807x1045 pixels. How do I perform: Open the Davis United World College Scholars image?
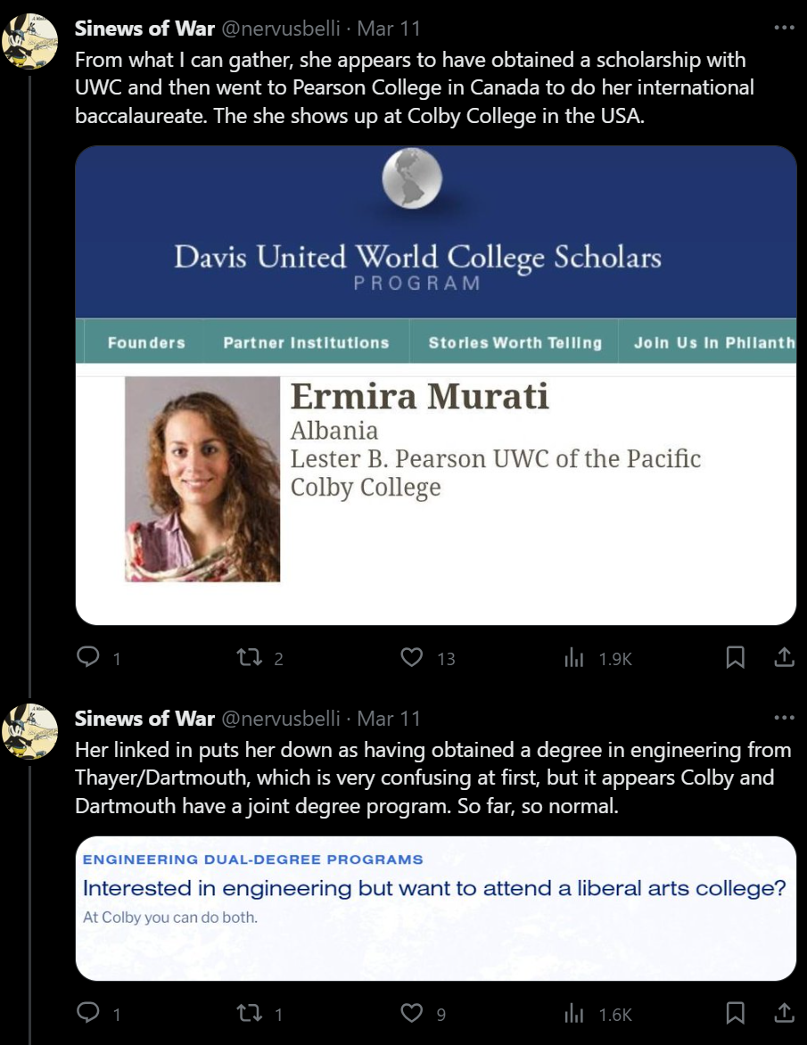(436, 384)
